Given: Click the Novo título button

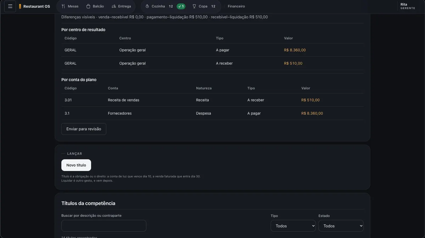Looking at the screenshot, I should [76, 165].
